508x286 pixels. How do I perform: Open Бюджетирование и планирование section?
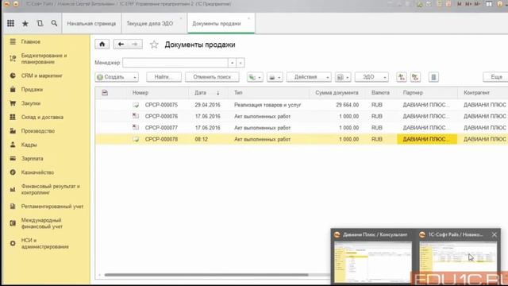(44, 59)
